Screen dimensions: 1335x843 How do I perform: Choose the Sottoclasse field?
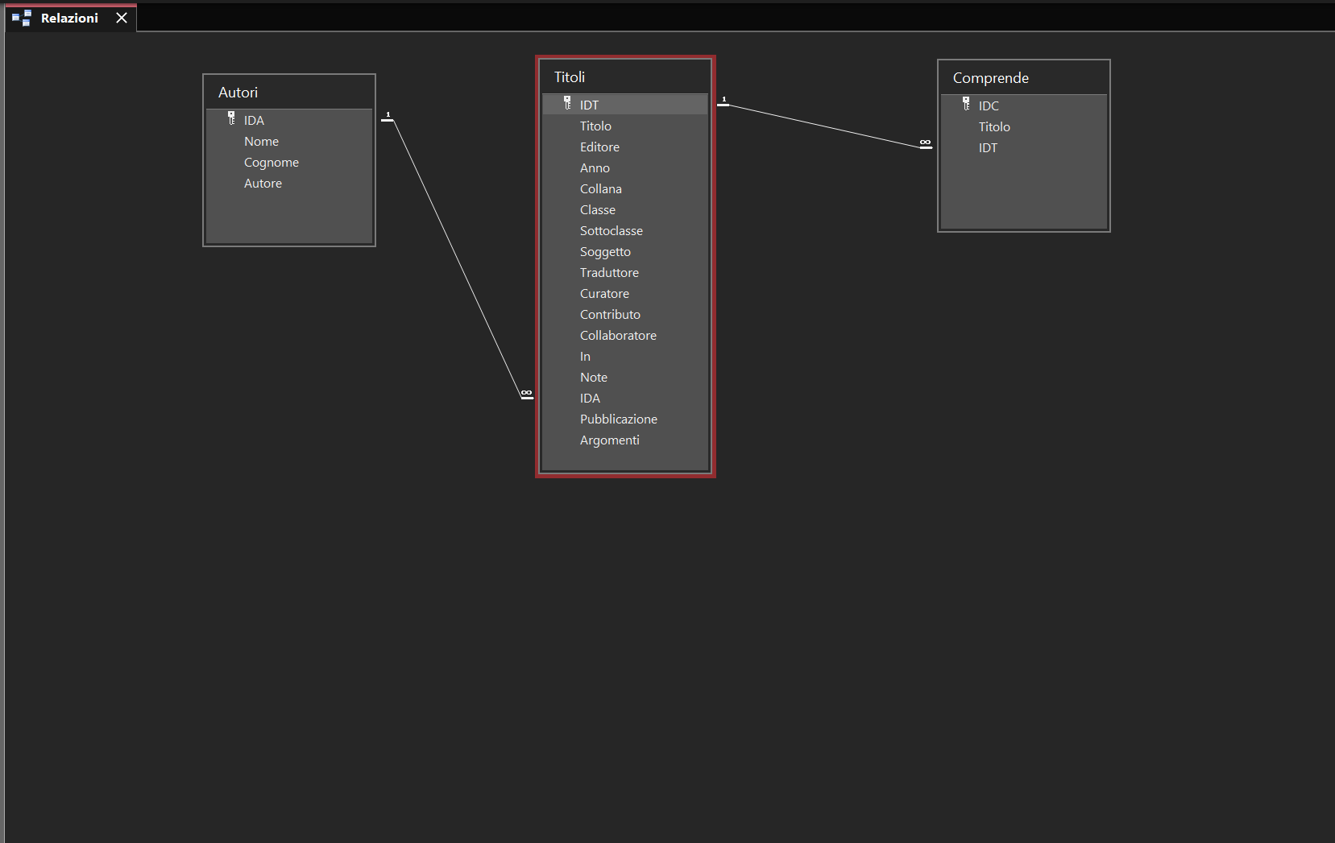[x=612, y=231]
